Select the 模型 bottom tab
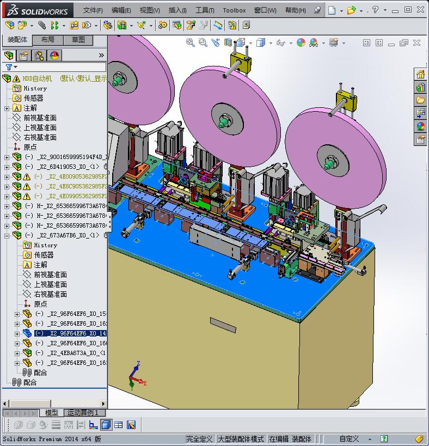 tap(52, 412)
